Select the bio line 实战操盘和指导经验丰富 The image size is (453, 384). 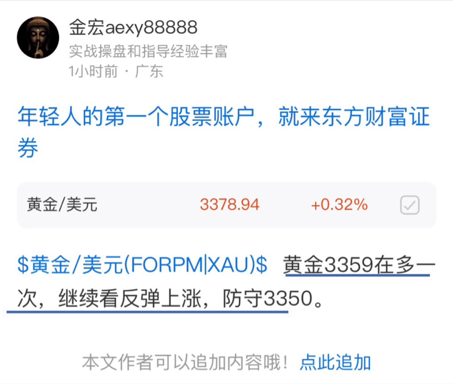tap(148, 51)
